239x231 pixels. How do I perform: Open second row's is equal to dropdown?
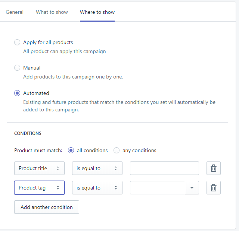pyautogui.click(x=97, y=188)
